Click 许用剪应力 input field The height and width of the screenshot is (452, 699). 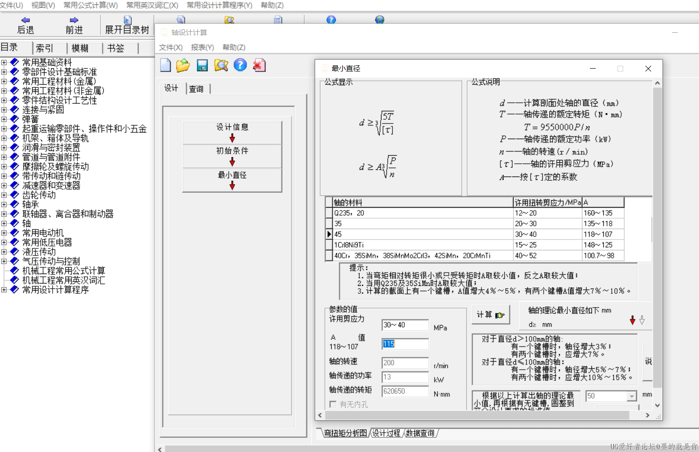coord(405,325)
